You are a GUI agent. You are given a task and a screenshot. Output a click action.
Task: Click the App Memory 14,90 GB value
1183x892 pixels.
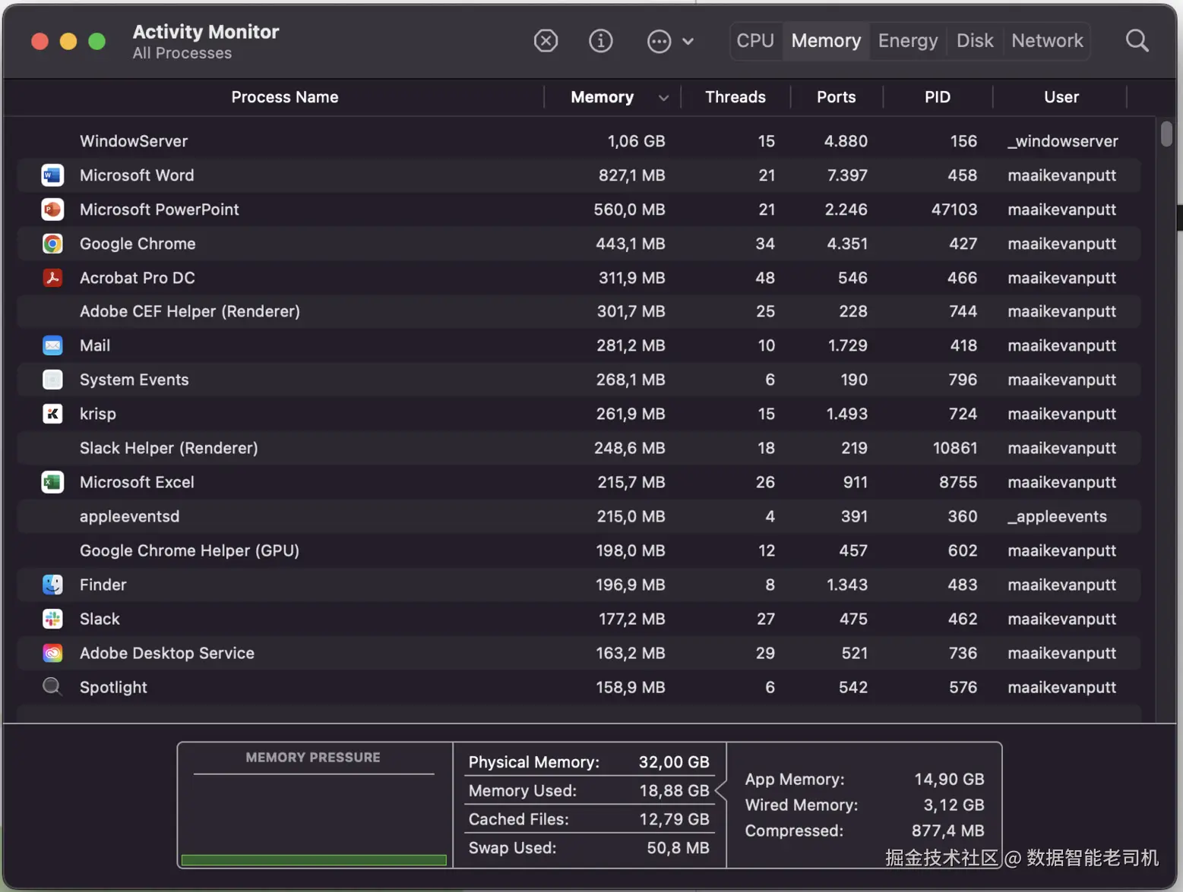point(949,780)
